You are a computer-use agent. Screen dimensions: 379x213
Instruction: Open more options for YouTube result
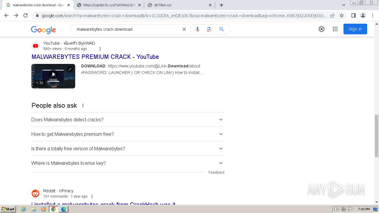coord(100,49)
